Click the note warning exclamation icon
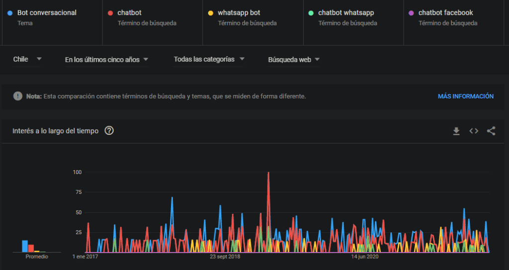Viewport: 509px width, 270px height. point(18,96)
